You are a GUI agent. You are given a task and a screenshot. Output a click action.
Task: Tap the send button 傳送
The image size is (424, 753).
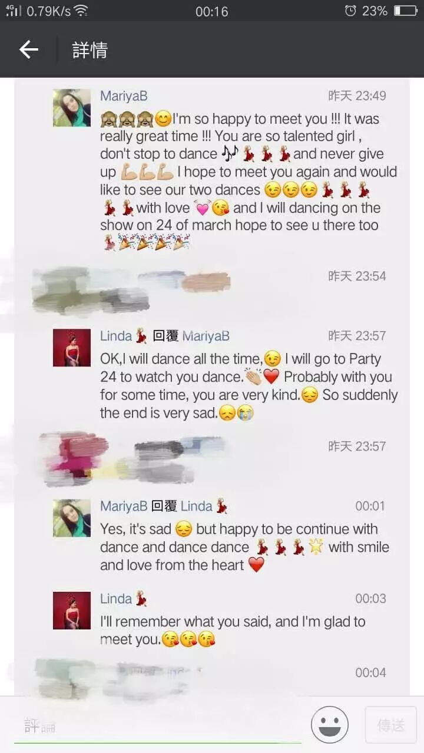click(x=391, y=725)
